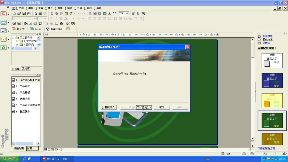The image size is (288, 162).
Task: Switch to the 新文件4 document tab
Action: (19, 29)
